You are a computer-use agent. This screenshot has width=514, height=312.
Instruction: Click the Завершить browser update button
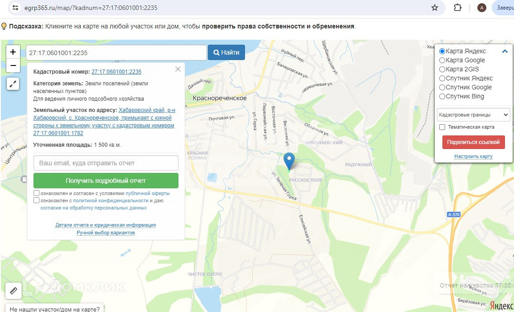[x=503, y=8]
